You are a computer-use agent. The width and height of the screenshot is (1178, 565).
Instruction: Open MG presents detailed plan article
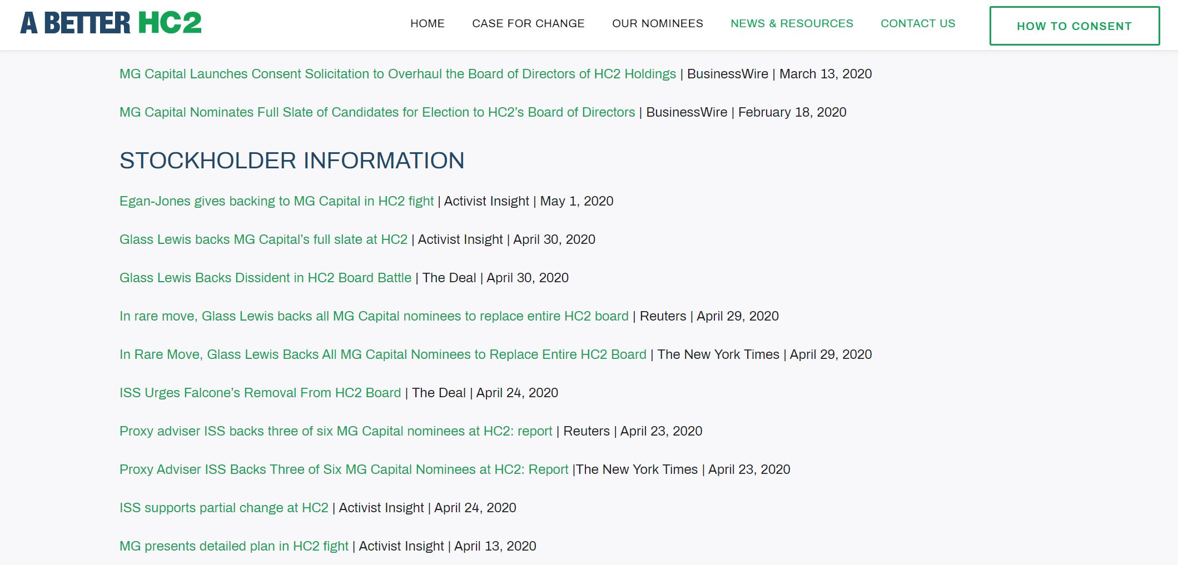coord(233,546)
